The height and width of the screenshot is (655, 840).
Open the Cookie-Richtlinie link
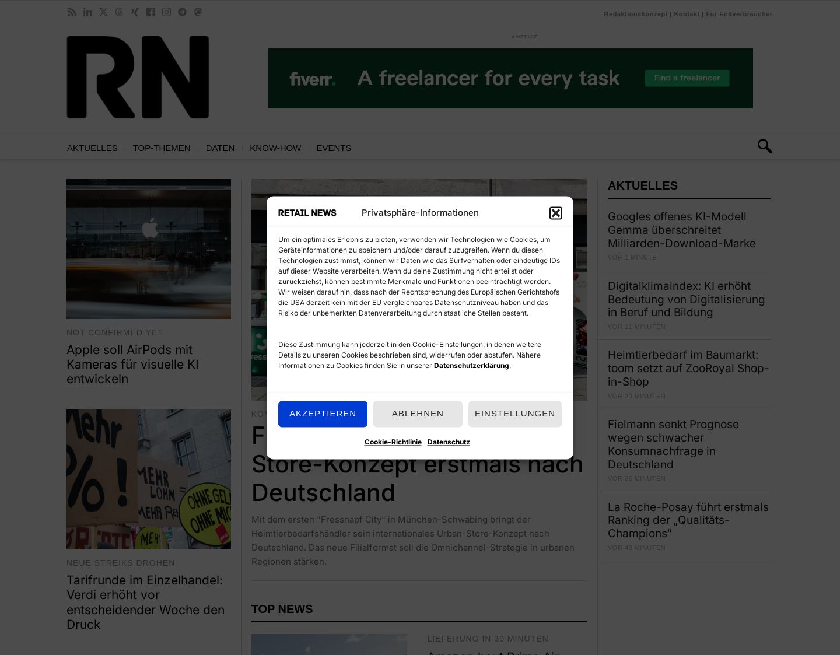(393, 442)
